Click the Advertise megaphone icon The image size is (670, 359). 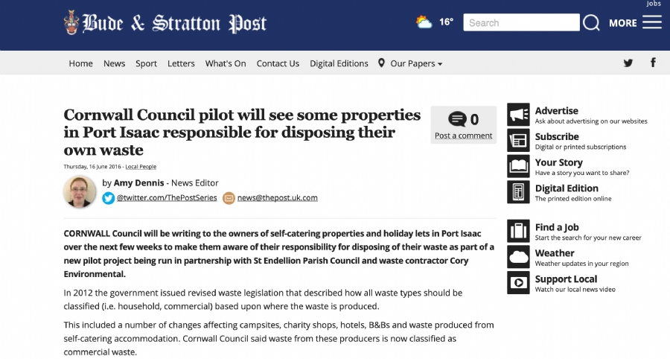point(518,115)
